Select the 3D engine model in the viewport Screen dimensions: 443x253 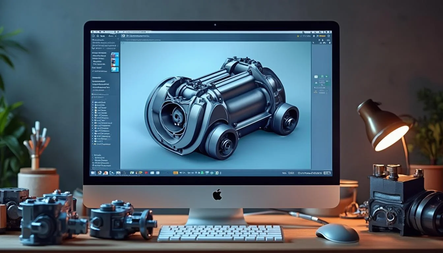point(221,108)
